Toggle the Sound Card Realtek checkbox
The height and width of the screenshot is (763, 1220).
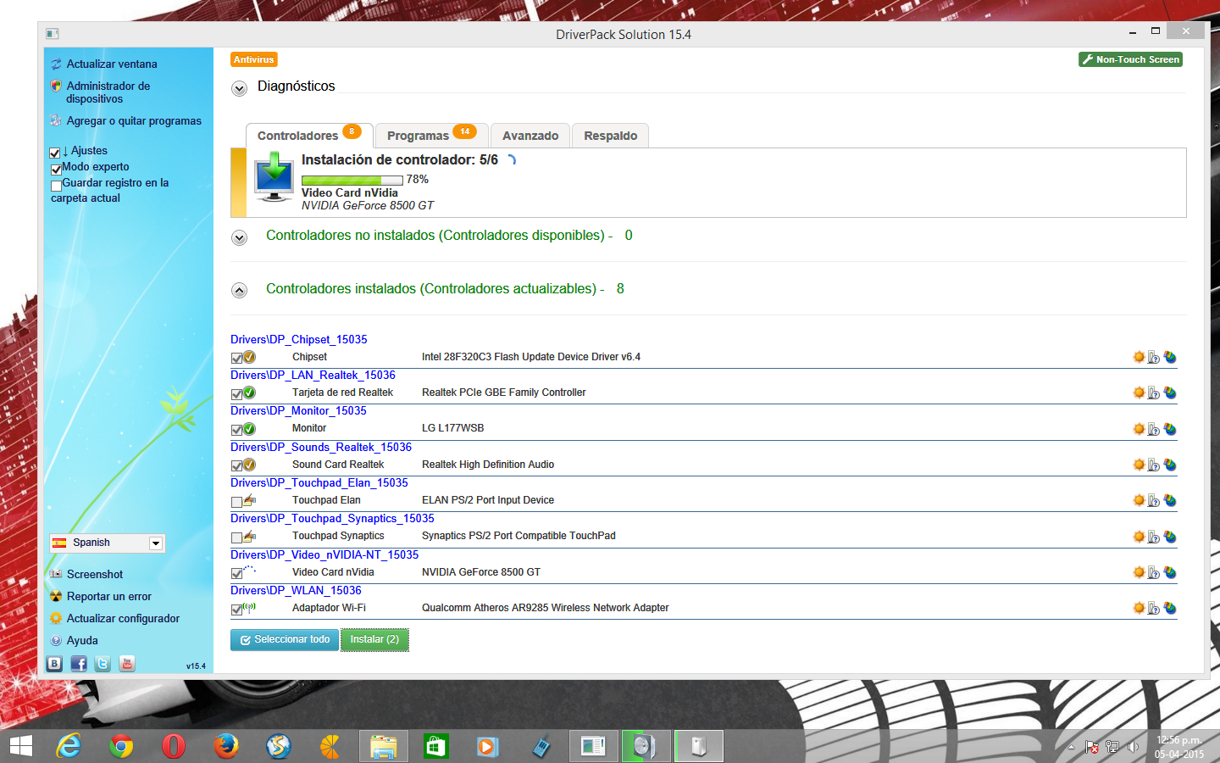[236, 465]
